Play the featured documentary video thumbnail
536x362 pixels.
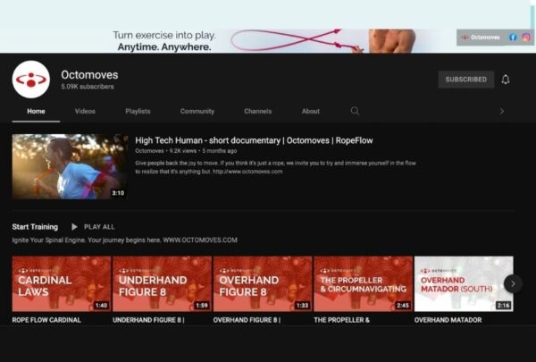70,166
